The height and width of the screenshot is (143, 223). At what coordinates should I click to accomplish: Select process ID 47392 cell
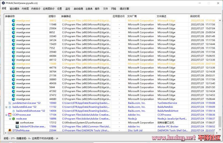click(53, 91)
